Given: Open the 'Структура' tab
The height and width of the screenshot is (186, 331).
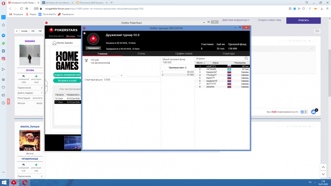Looking at the screenshot, I should (228, 54).
